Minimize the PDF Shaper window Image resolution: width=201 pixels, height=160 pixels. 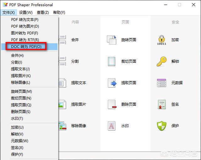click(x=166, y=5)
